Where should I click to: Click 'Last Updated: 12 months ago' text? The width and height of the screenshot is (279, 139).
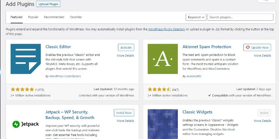click(114, 89)
